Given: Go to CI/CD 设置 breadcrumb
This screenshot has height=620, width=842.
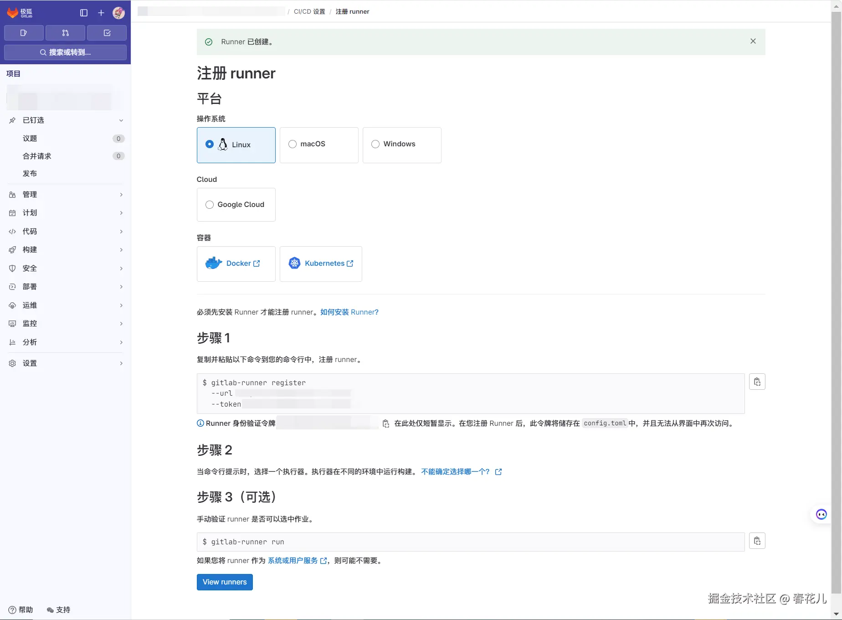Looking at the screenshot, I should [309, 11].
